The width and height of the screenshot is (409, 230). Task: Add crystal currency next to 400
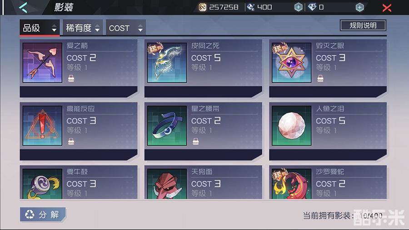click(x=299, y=7)
